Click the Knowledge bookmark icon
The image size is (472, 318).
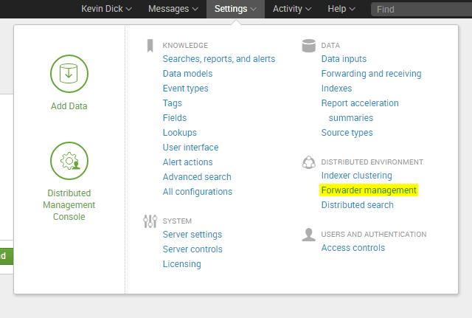point(150,46)
